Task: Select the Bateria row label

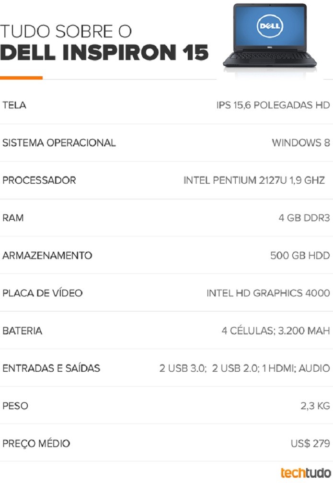Action: coord(22,330)
